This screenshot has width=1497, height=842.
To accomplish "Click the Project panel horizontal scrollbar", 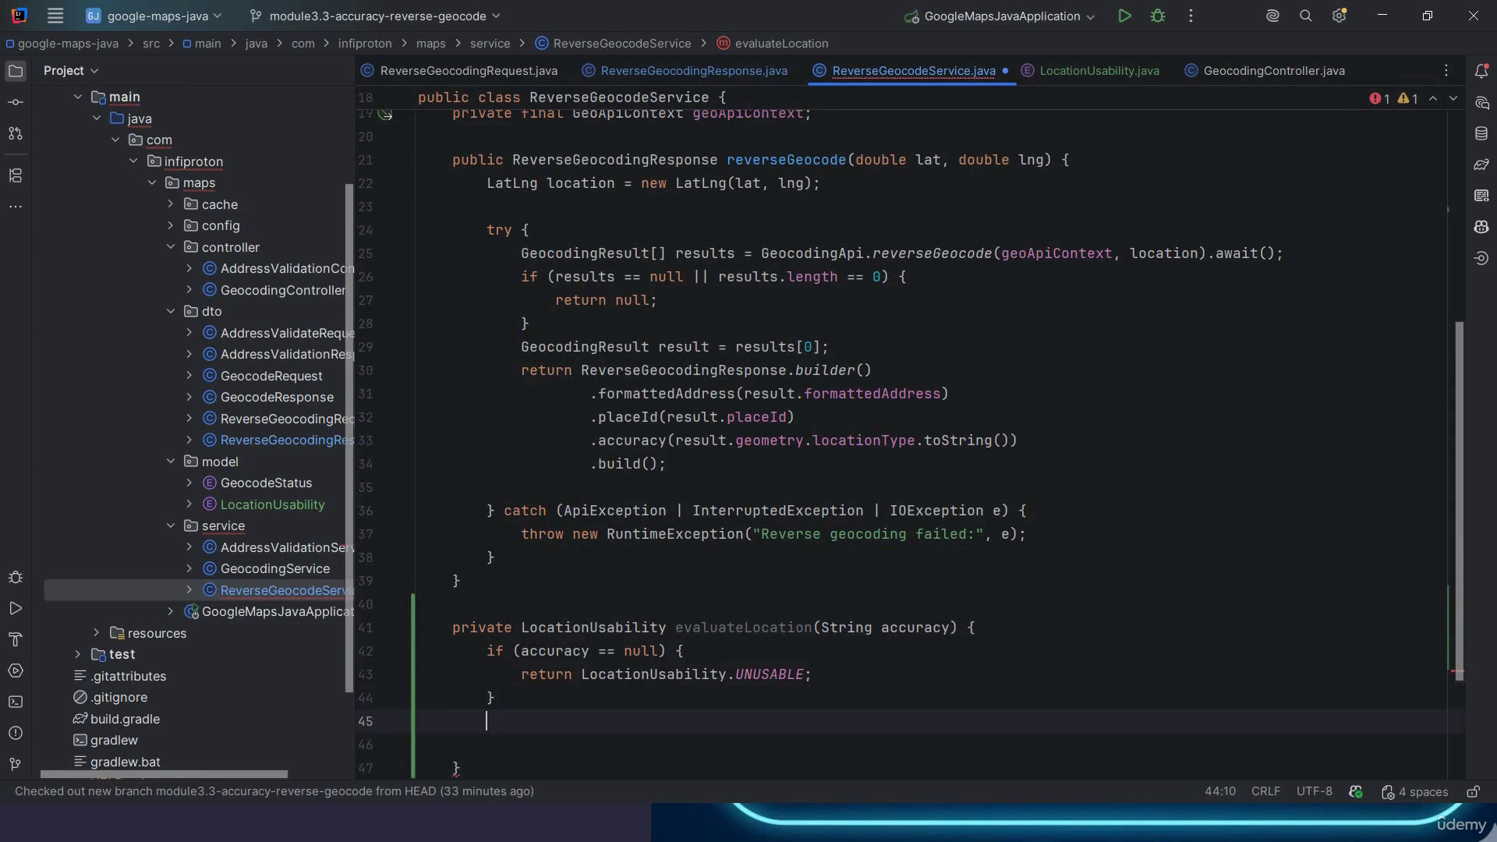I will coord(164,774).
